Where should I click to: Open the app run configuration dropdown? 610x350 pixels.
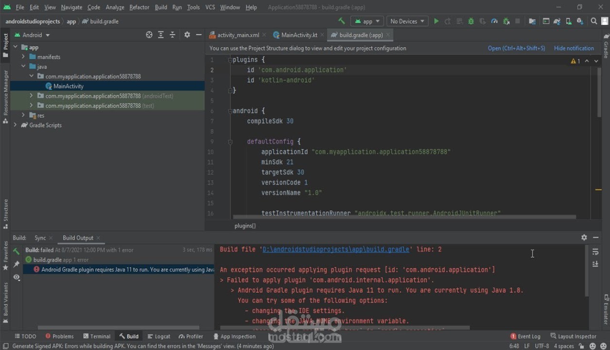click(367, 21)
